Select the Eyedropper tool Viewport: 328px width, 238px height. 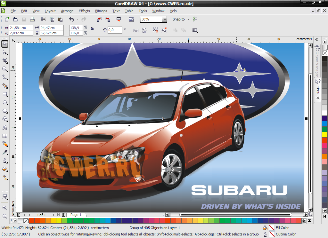coord(5,152)
